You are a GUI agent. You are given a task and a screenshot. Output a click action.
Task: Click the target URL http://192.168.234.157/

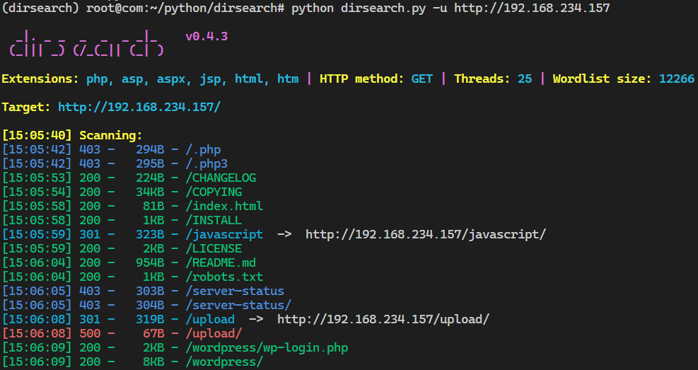[x=139, y=108]
